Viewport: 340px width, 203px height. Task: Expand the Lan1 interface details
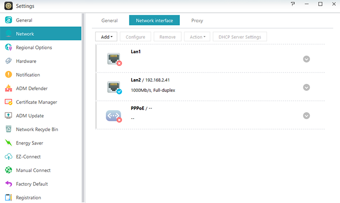306,59
